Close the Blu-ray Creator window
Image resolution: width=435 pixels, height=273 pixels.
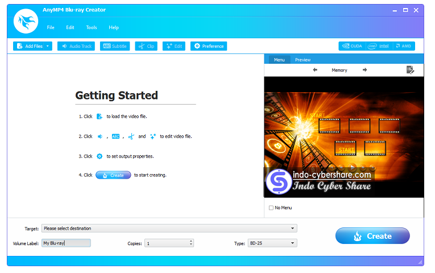416,10
